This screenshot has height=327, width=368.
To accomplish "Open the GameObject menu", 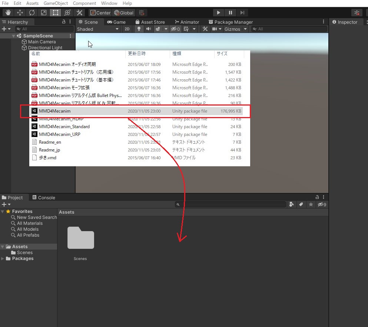I will pos(56,3).
